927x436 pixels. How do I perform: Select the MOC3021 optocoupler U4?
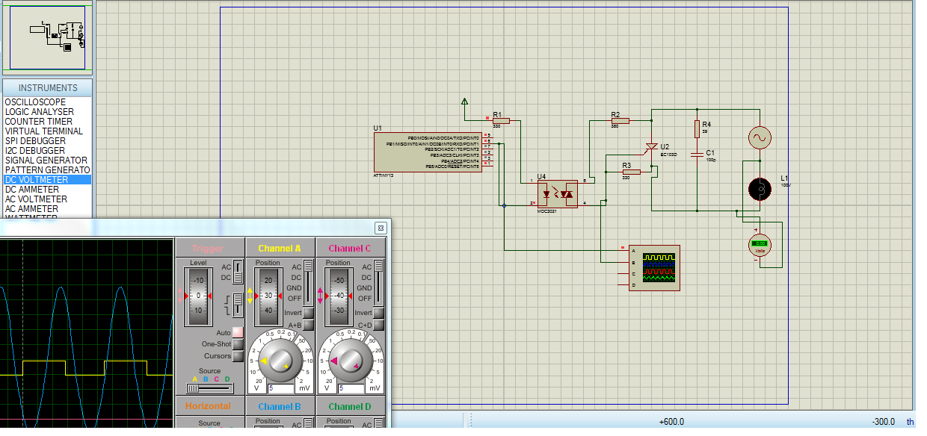557,193
